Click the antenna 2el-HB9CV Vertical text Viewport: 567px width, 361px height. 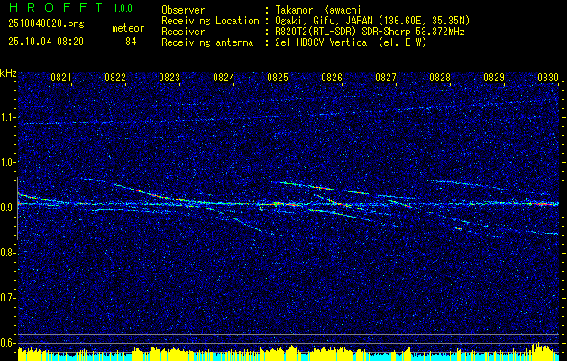click(351, 42)
